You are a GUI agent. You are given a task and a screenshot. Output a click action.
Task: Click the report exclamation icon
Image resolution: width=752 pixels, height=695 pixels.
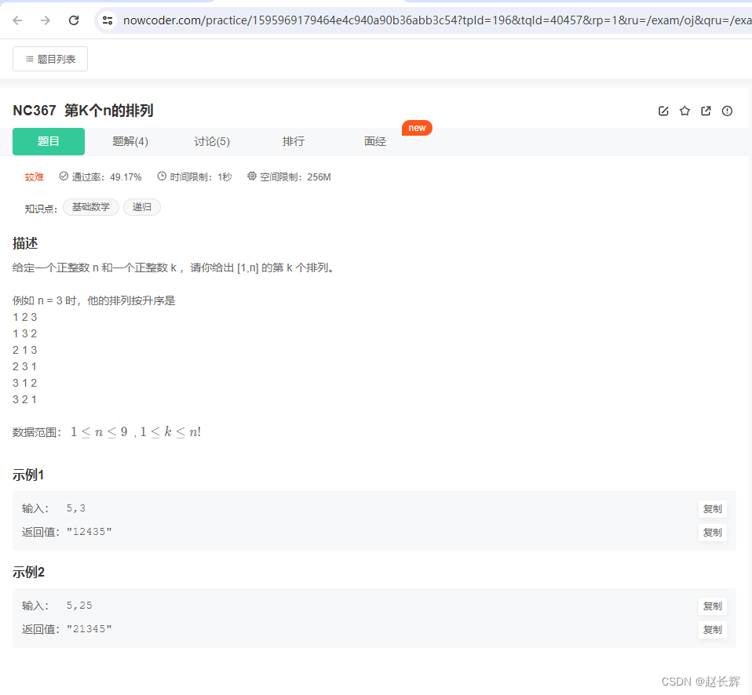pos(727,111)
